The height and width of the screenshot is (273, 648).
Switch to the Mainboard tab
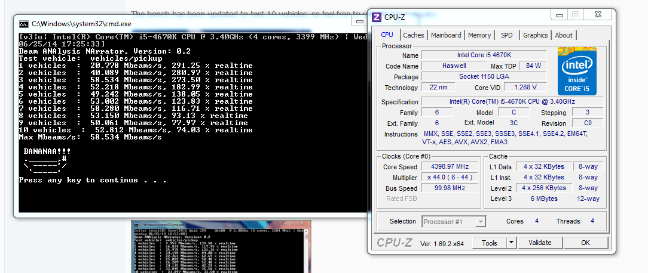click(x=446, y=35)
